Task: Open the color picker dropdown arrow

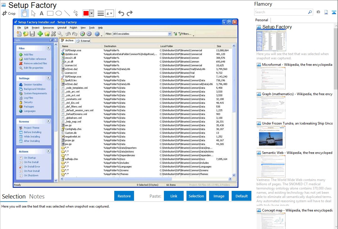Action: click(91, 13)
